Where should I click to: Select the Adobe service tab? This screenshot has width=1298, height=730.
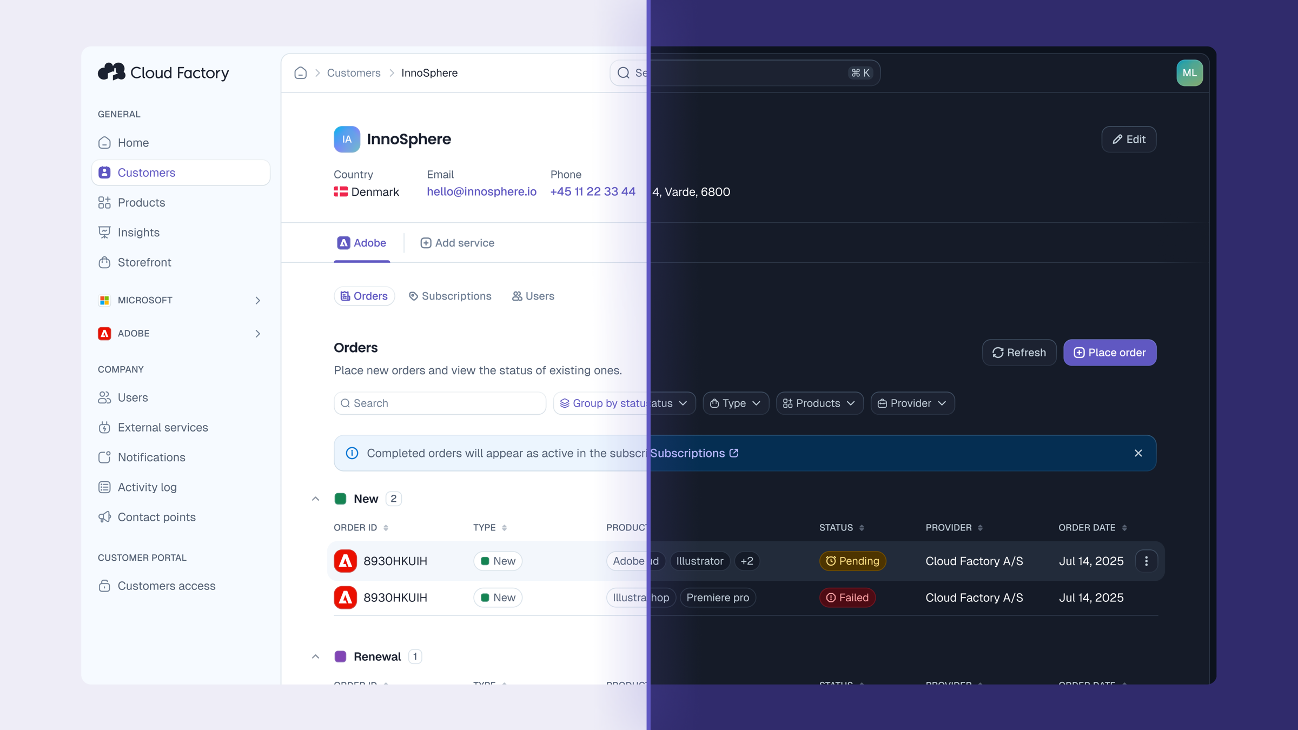click(362, 243)
